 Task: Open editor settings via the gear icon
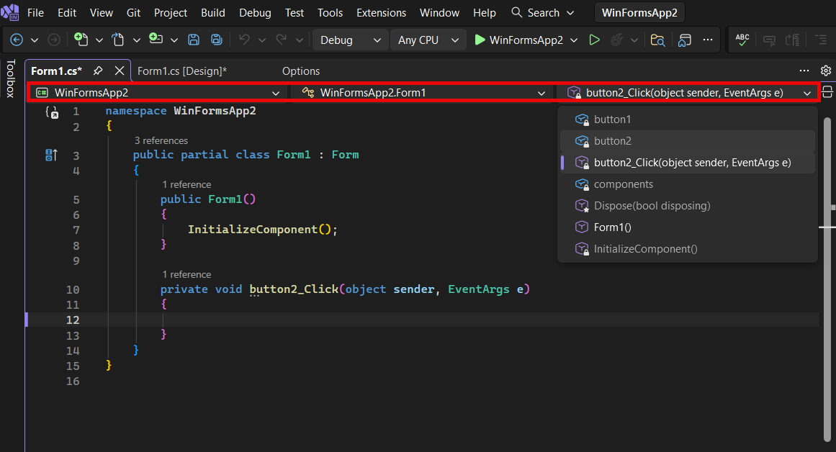pos(826,71)
